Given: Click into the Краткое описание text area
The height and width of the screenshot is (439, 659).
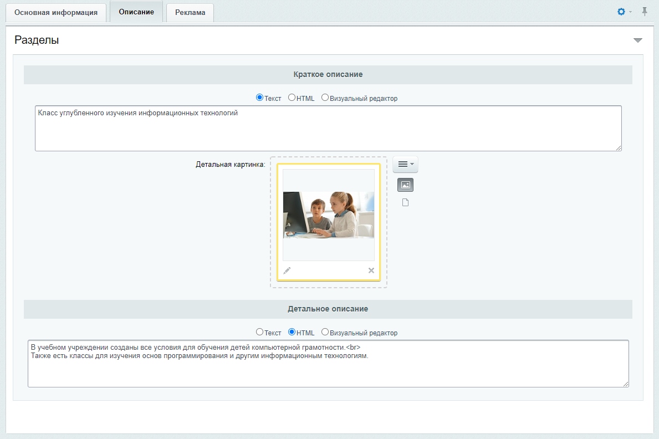Looking at the screenshot, I should (x=328, y=128).
